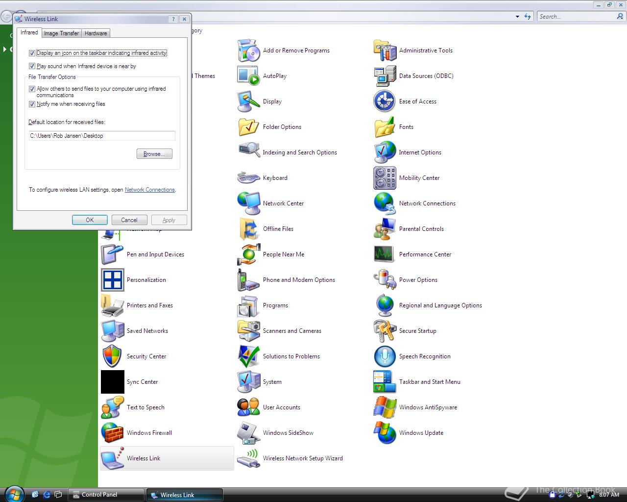Click the dialog help question mark button
The height and width of the screenshot is (502, 627).
point(173,19)
